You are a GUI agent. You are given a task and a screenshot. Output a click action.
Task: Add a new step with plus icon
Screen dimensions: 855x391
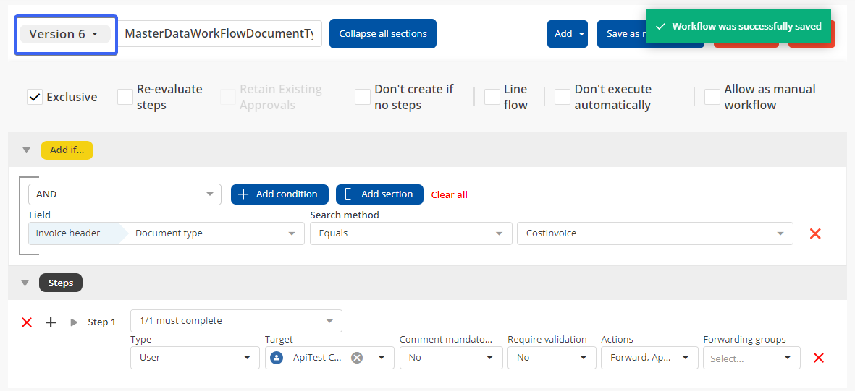(x=51, y=322)
